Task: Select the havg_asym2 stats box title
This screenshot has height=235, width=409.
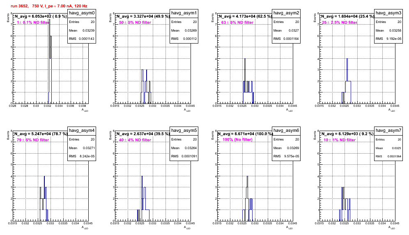Action: [x=286, y=13]
